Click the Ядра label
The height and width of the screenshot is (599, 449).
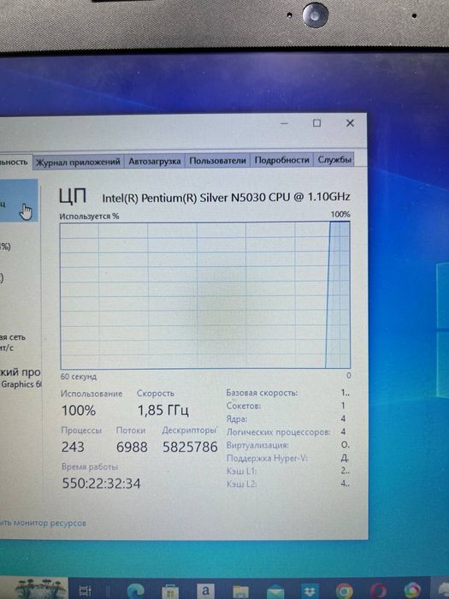pyautogui.click(x=237, y=419)
